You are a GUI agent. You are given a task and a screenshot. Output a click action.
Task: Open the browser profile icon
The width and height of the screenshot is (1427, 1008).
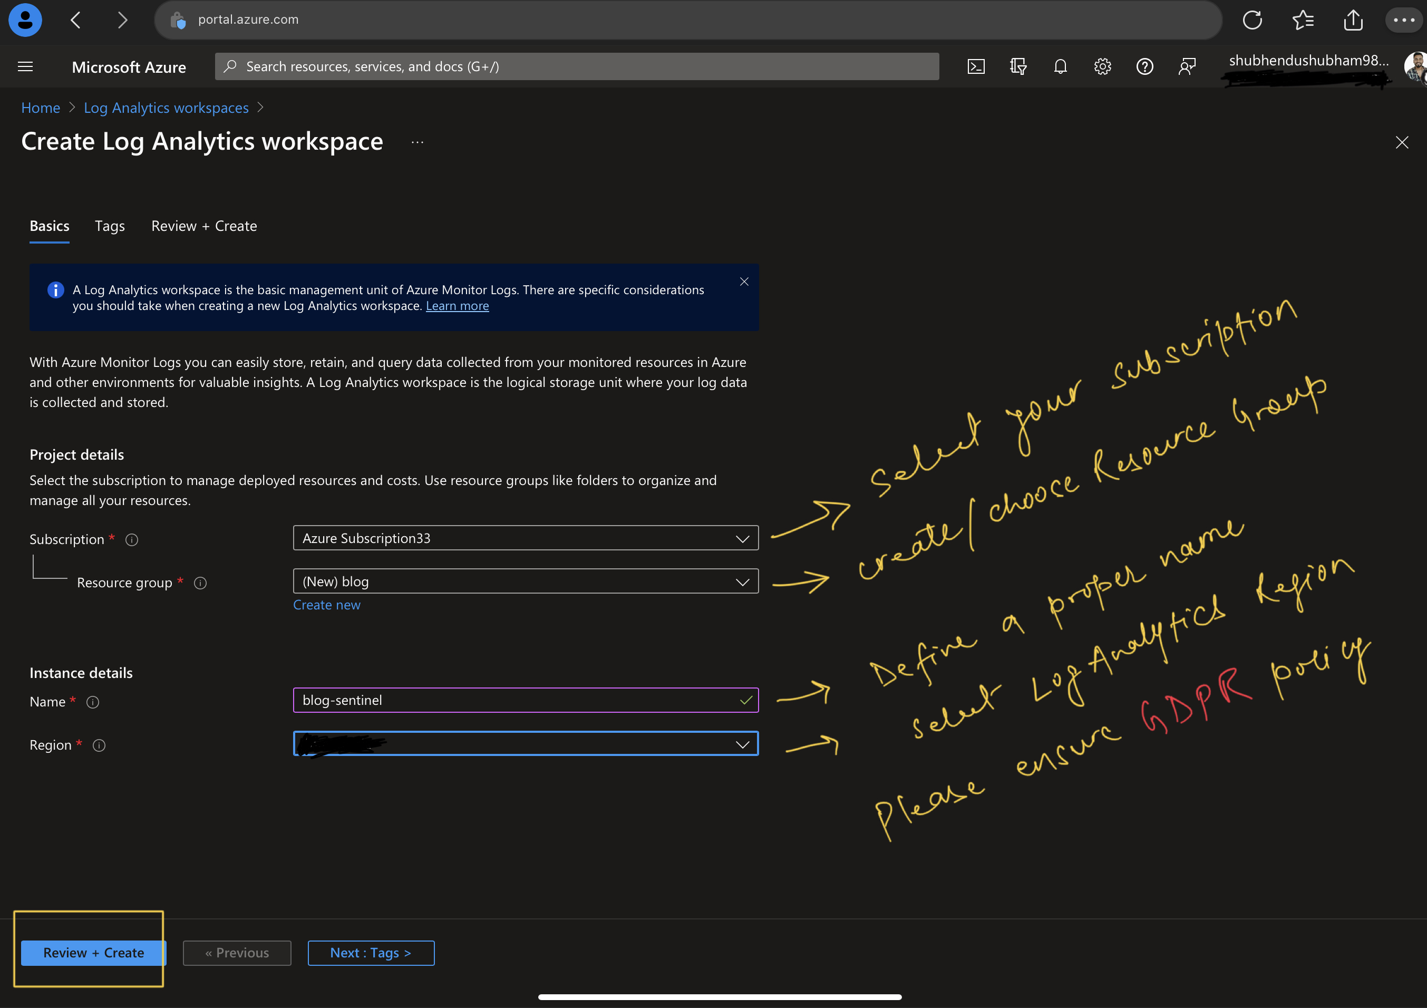point(25,20)
